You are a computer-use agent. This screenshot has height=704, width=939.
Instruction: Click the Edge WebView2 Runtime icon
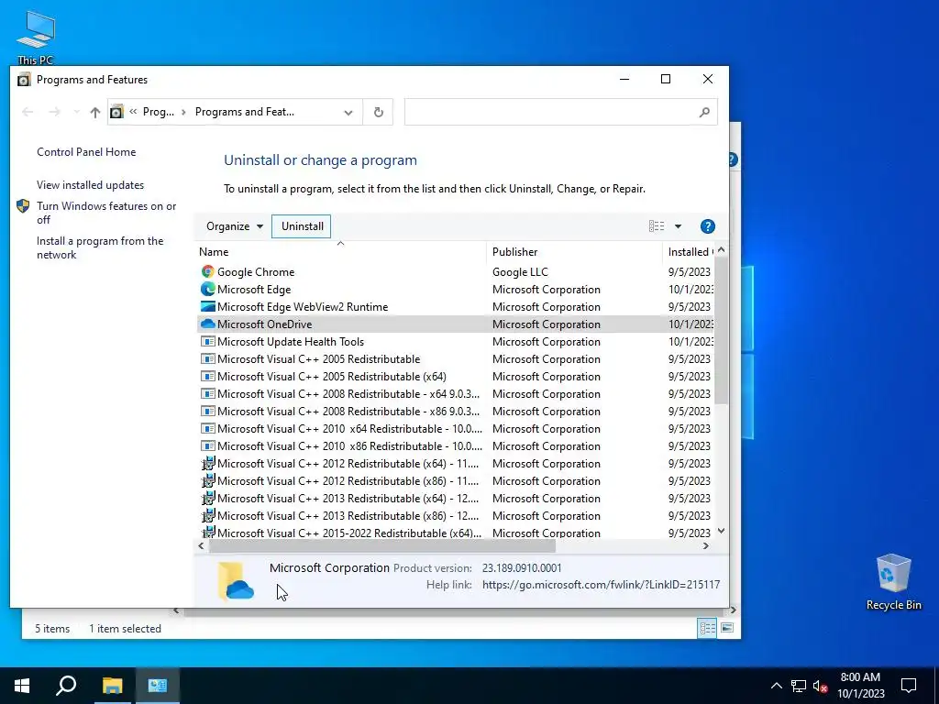pyautogui.click(x=208, y=306)
